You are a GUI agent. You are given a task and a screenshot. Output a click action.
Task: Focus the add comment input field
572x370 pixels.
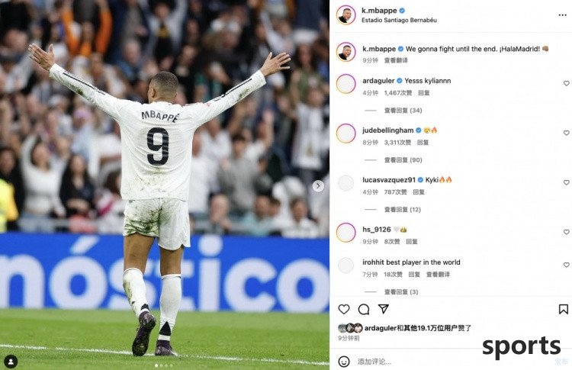(x=452, y=362)
